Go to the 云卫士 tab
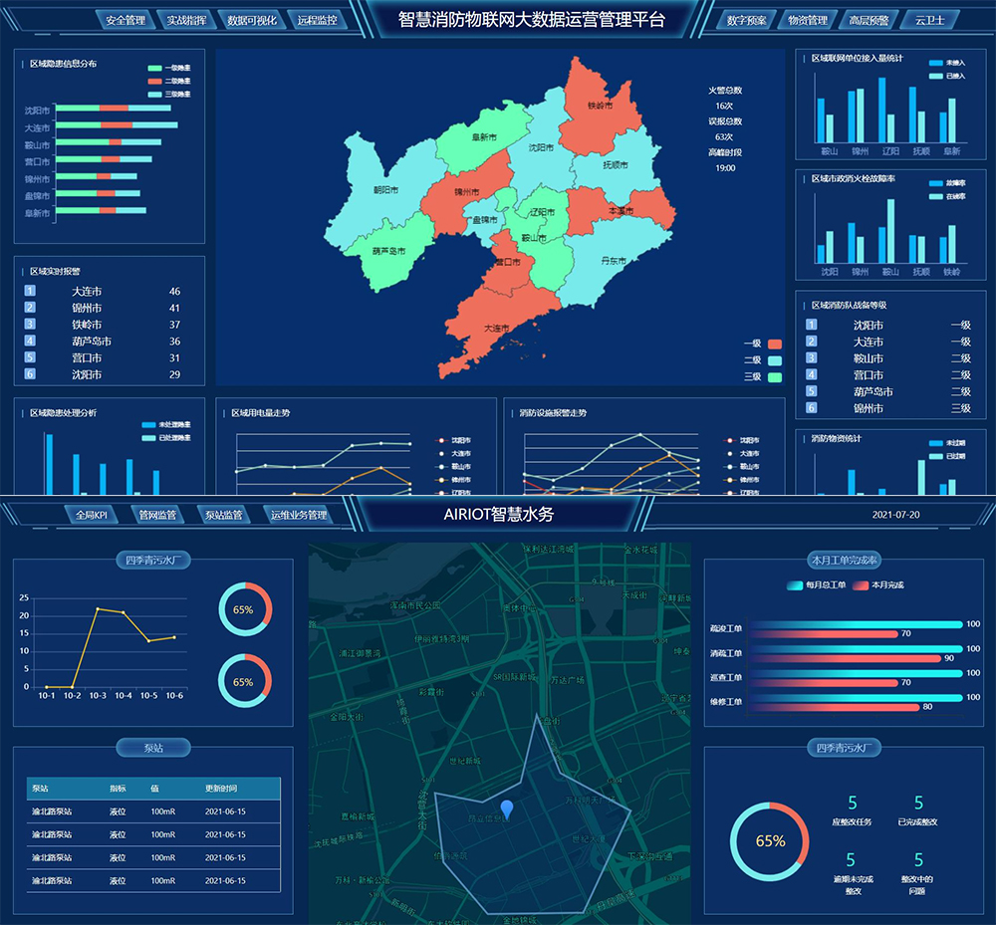Viewport: 996px width, 925px height. click(929, 20)
